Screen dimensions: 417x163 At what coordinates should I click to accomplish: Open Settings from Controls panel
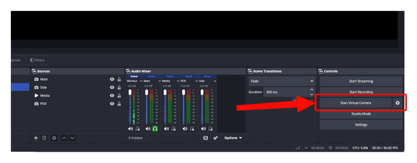[x=361, y=125]
